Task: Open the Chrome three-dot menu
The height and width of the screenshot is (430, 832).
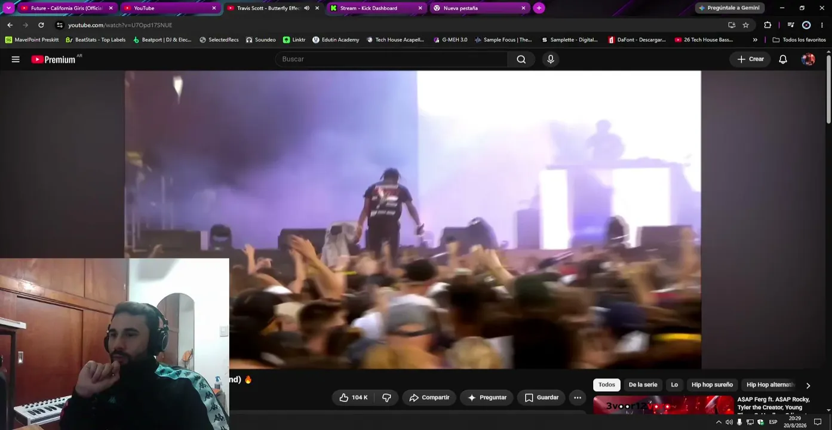Action: 822,25
